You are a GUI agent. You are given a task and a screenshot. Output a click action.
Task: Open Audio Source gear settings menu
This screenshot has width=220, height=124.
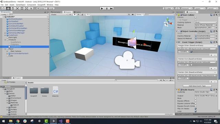point(217,90)
